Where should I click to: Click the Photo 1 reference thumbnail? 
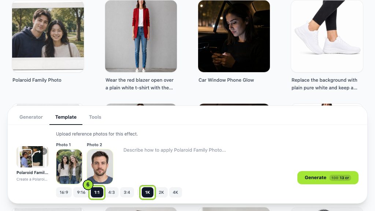(69, 167)
